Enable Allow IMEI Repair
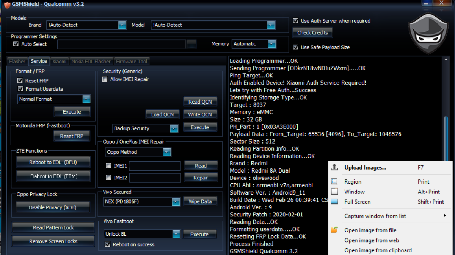Image resolution: width=455 pixels, height=255 pixels. (x=105, y=79)
